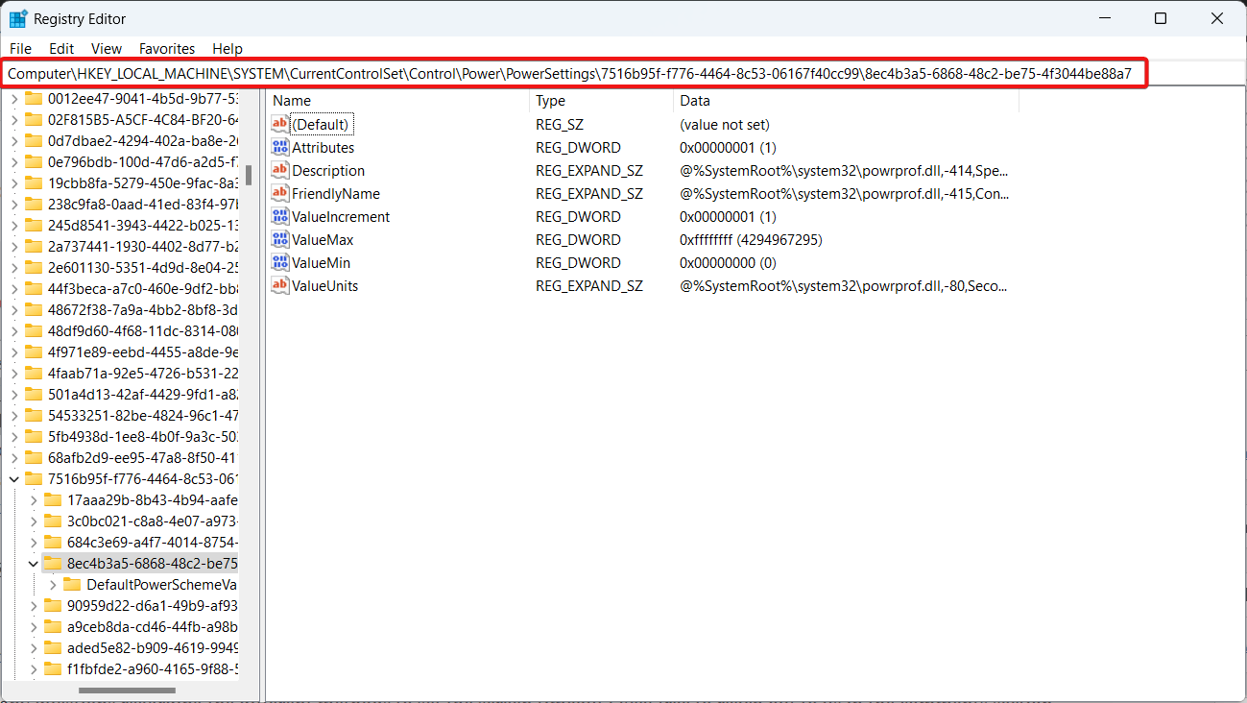Expand the 17aaa29b-8b43 subkey
Viewport: 1247px width, 703px height.
(x=34, y=499)
